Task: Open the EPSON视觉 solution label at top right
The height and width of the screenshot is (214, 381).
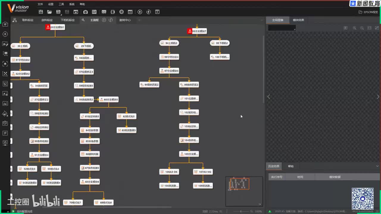Action: [x=368, y=12]
